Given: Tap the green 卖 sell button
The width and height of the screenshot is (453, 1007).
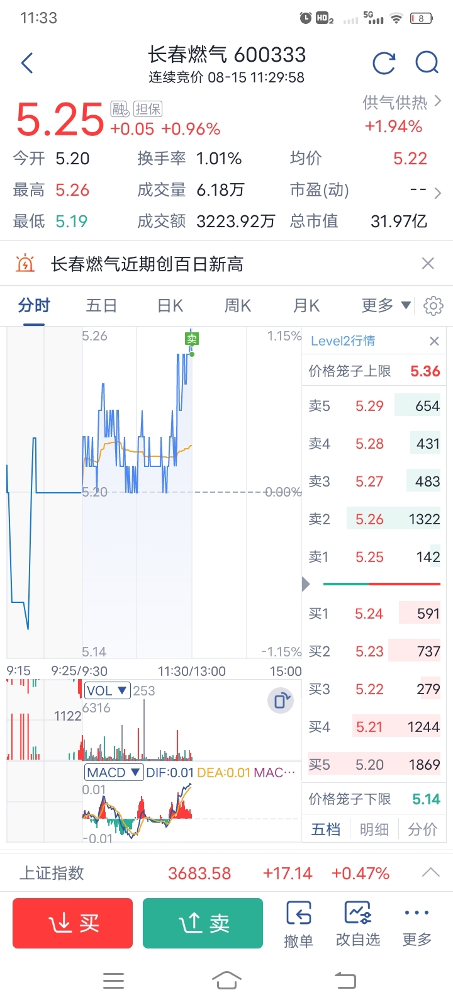Looking at the screenshot, I should click(x=203, y=923).
